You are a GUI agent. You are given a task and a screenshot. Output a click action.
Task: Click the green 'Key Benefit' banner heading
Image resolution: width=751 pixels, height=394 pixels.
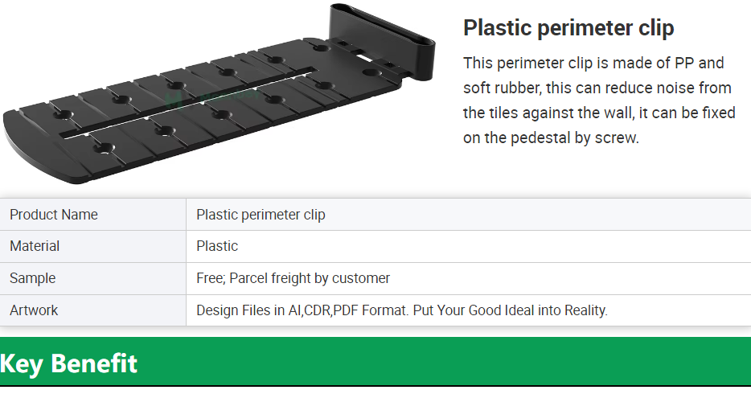click(x=68, y=363)
